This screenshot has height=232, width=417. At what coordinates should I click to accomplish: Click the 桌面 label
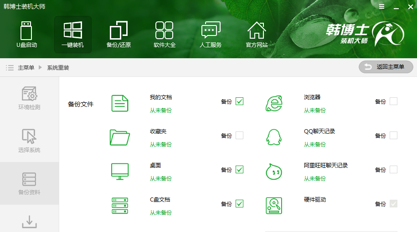[x=155, y=166]
